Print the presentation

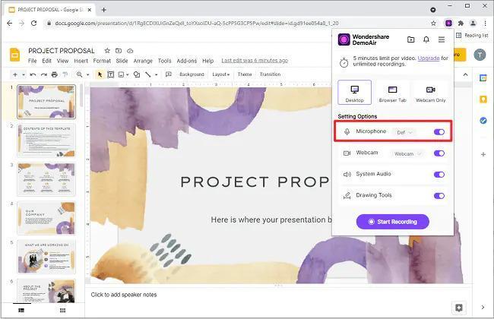pos(55,74)
